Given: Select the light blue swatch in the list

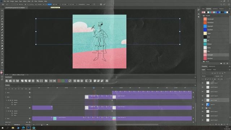Looking at the screenshot, I should 205,26.
